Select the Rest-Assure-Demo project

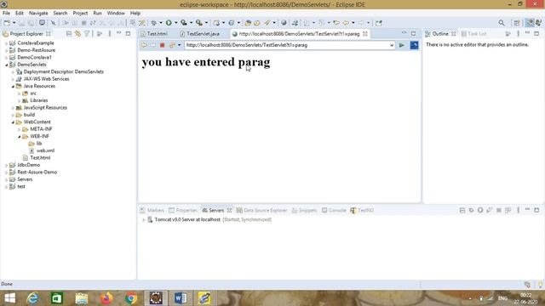coord(37,172)
